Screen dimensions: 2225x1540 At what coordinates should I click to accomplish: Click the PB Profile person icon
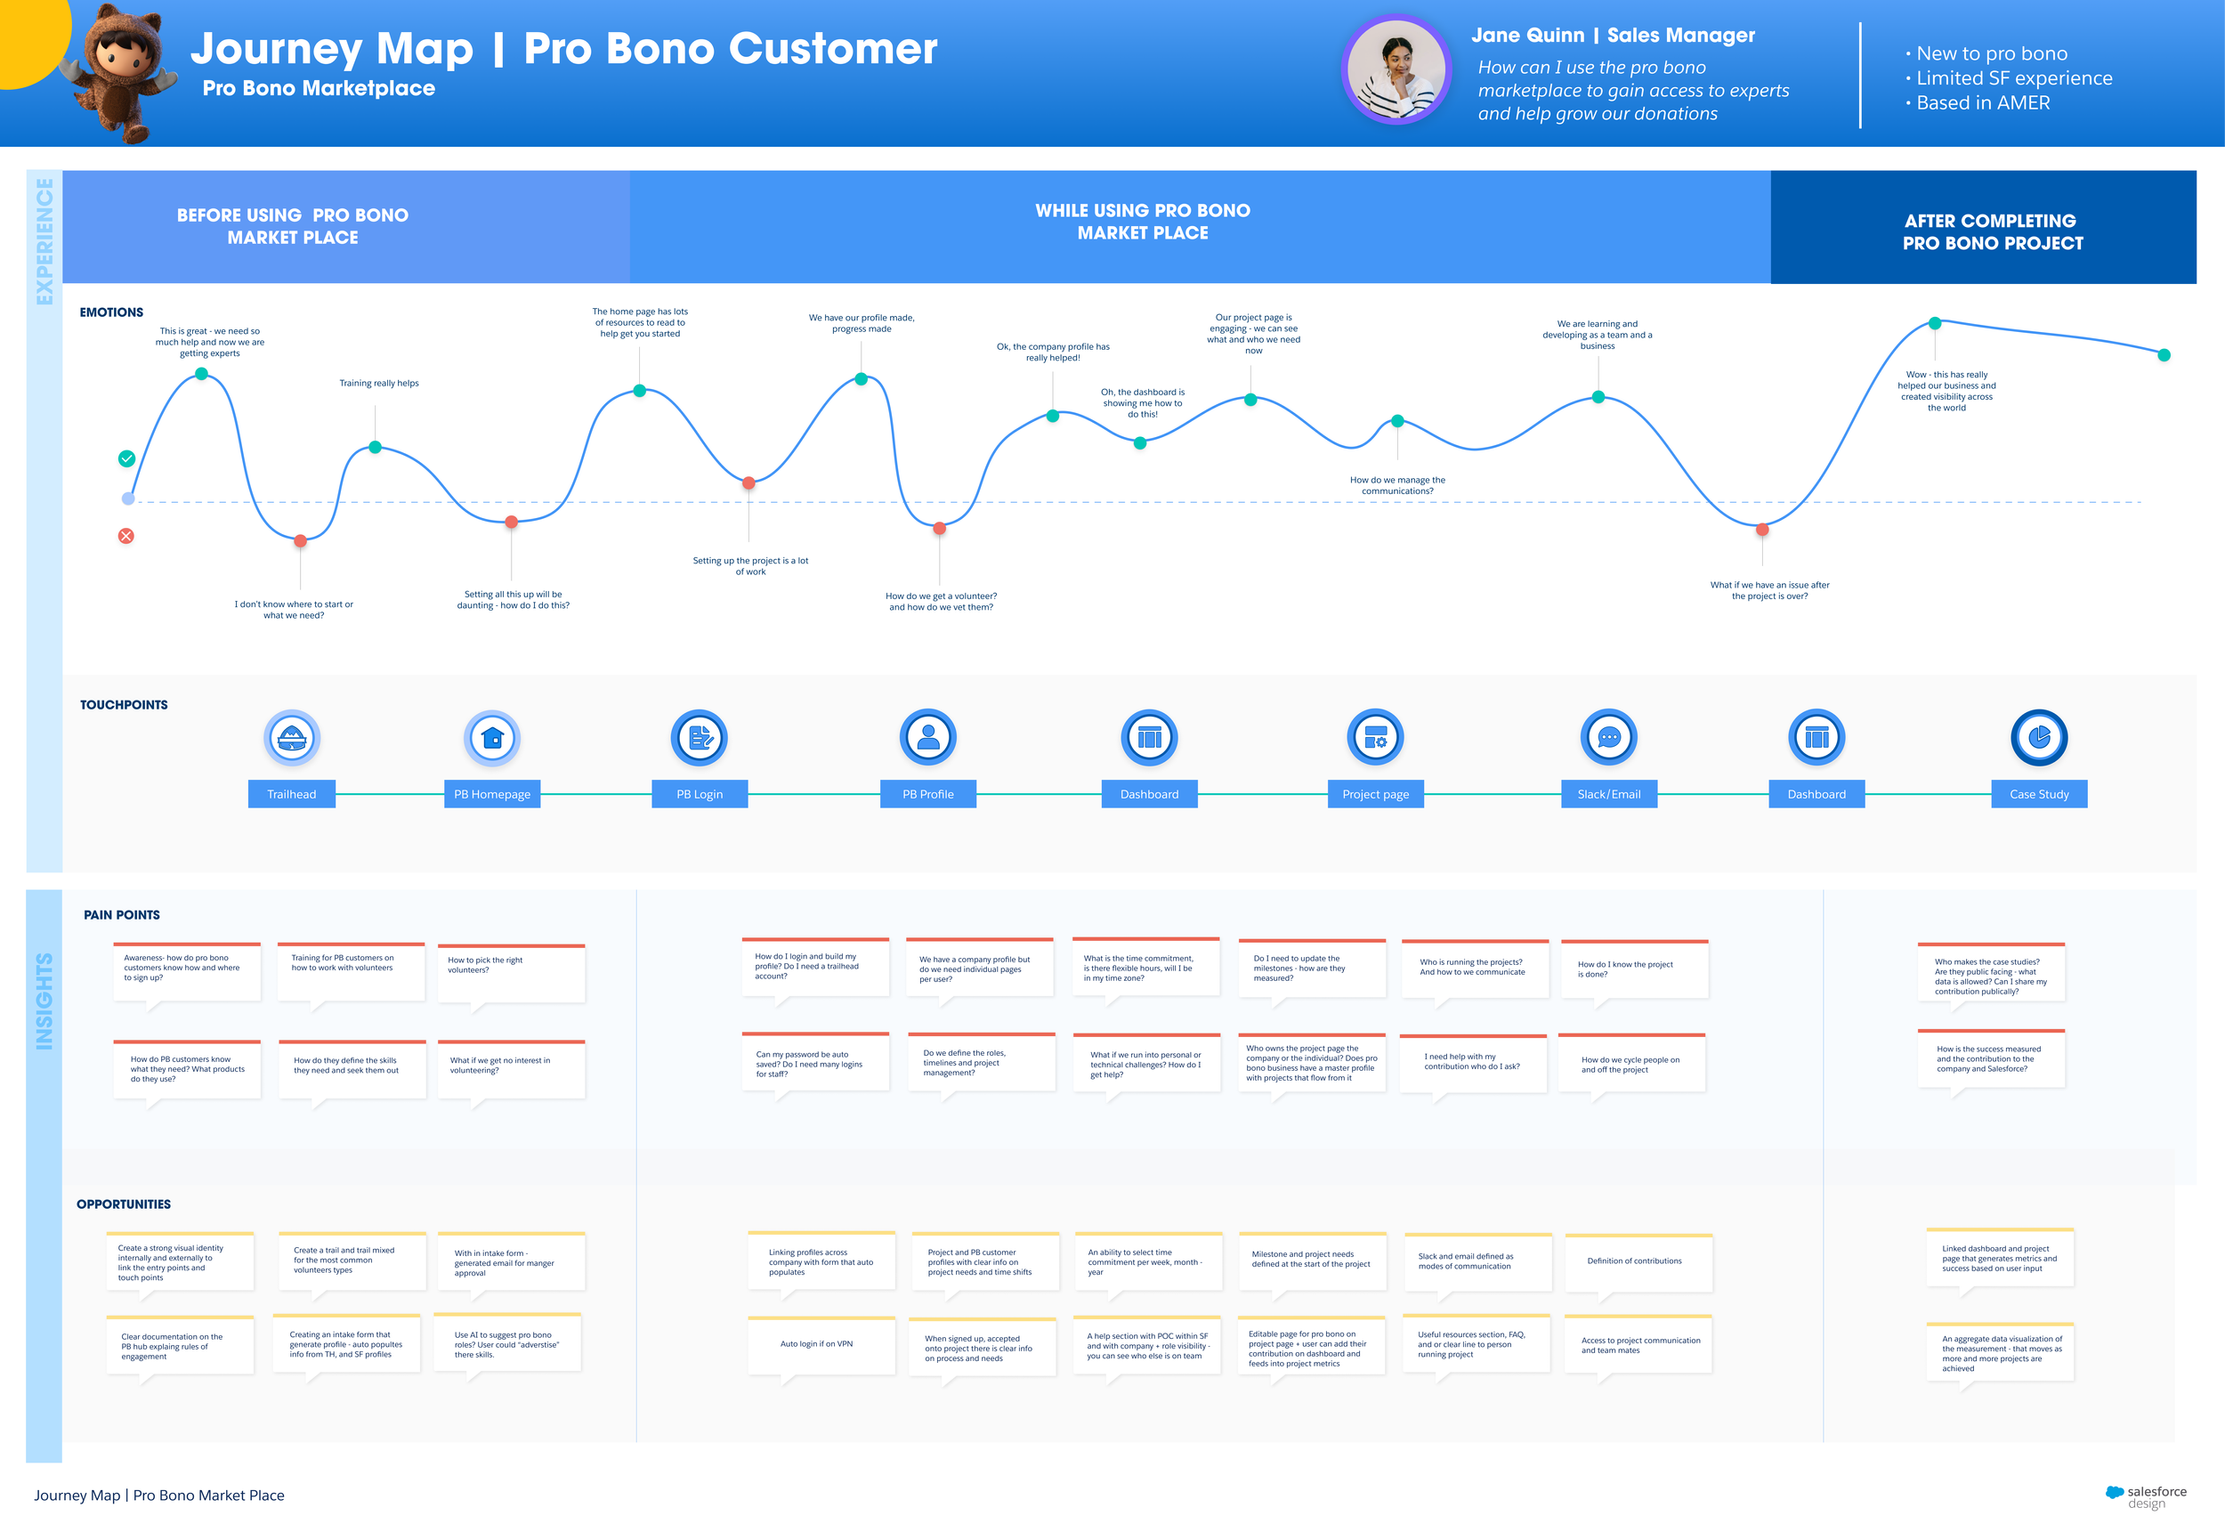pyautogui.click(x=927, y=738)
